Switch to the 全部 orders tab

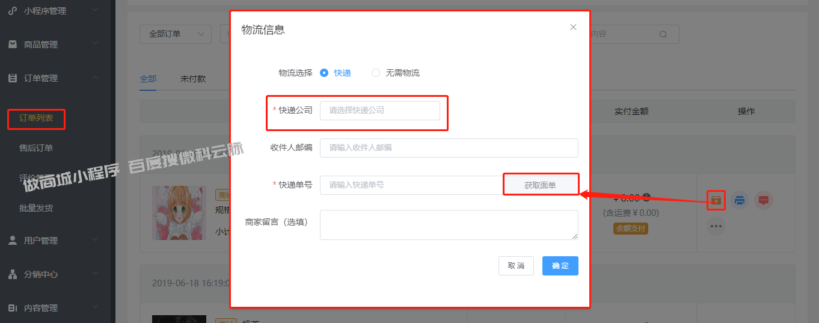148,79
